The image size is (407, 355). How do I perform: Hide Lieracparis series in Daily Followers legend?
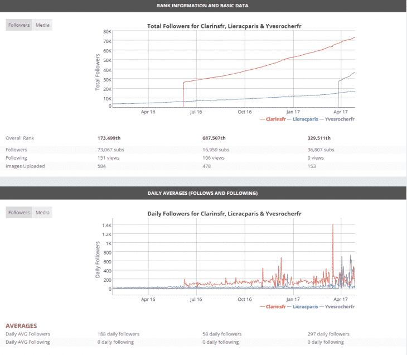(x=306, y=306)
